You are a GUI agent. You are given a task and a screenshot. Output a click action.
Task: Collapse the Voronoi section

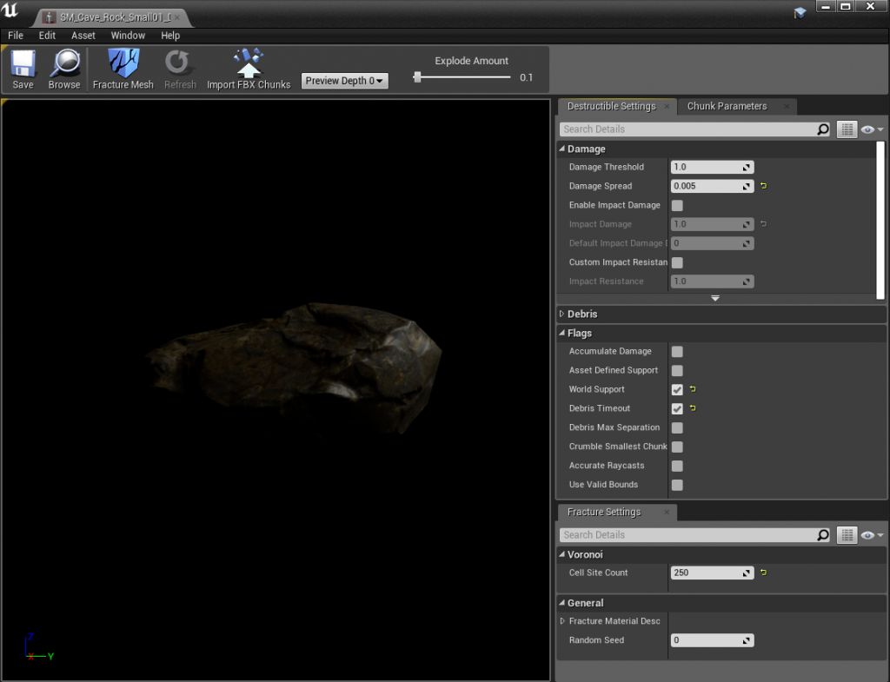(x=562, y=554)
